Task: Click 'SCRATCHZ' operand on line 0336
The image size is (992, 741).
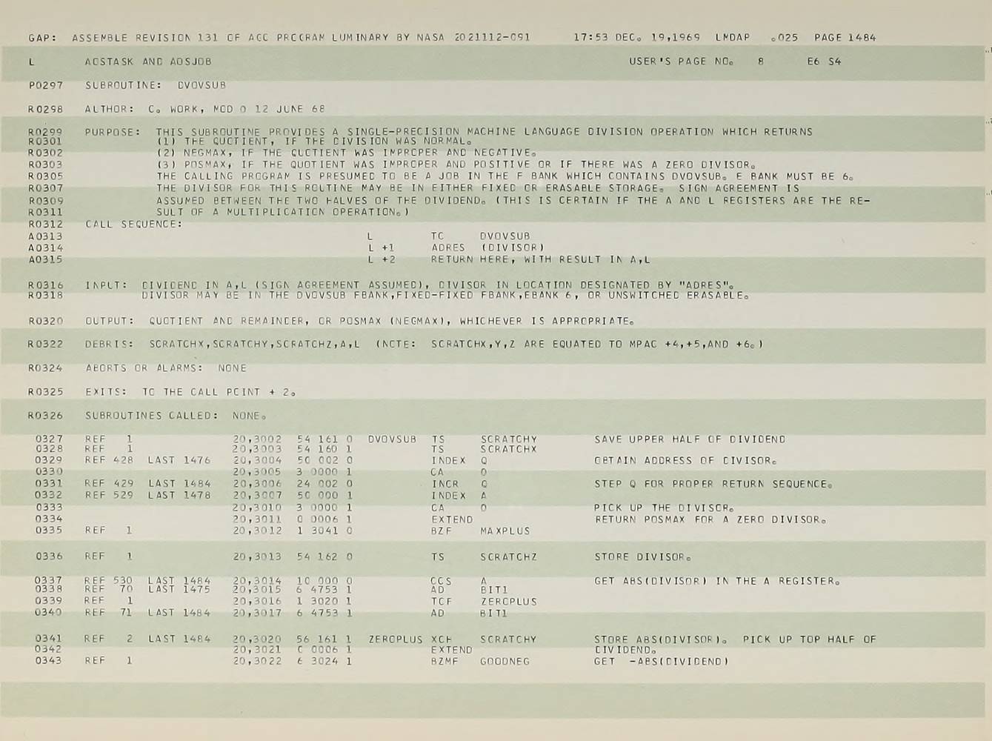Action: pos(509,556)
